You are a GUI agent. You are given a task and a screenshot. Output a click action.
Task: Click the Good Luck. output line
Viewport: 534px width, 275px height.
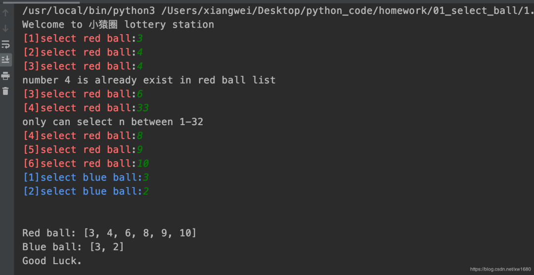[52, 261]
